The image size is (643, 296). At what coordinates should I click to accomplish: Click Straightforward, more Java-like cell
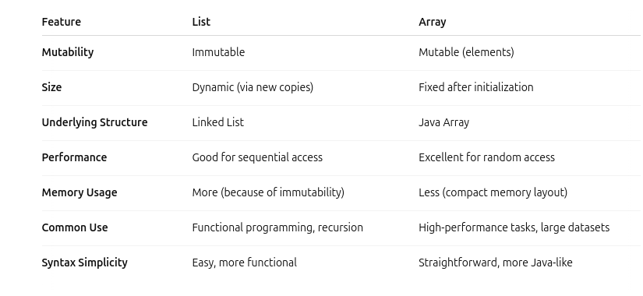496,263
